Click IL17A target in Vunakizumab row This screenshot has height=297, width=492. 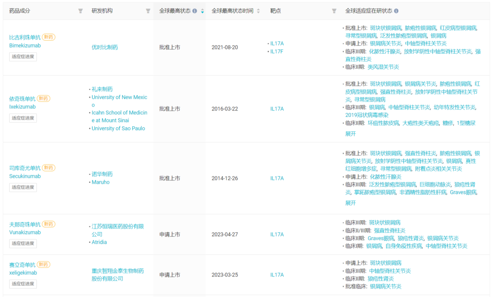click(x=277, y=234)
